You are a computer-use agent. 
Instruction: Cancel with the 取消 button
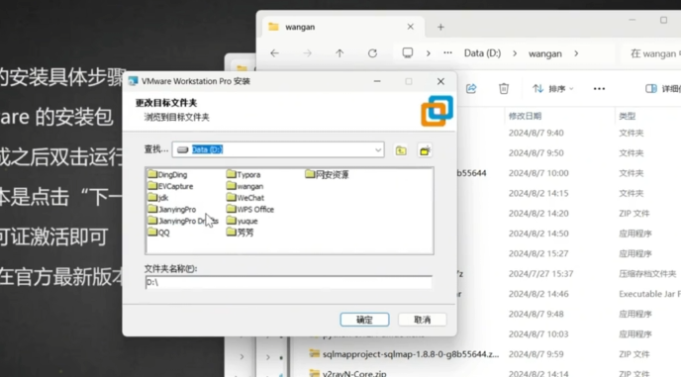click(422, 320)
